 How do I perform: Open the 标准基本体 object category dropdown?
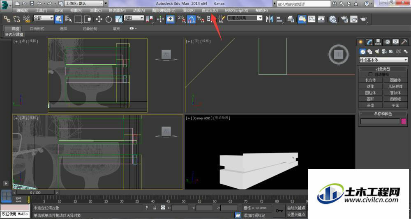click(x=383, y=60)
